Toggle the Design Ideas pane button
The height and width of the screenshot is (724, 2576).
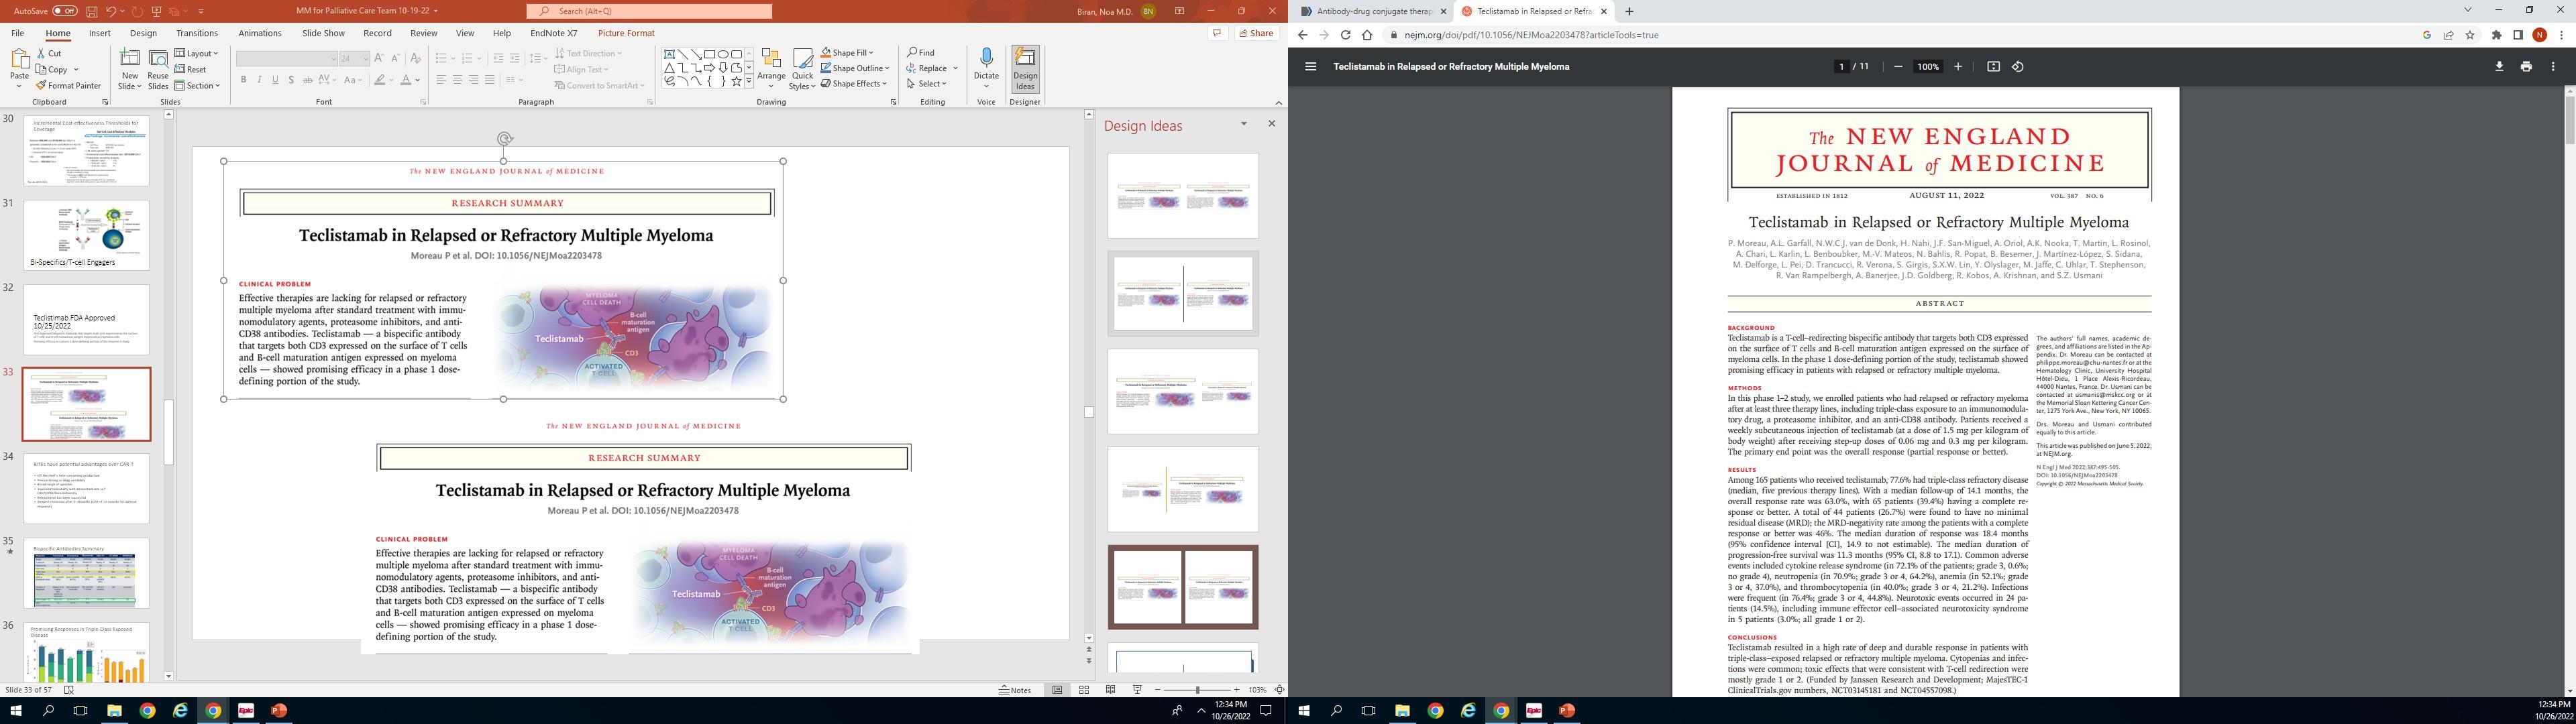[1025, 68]
